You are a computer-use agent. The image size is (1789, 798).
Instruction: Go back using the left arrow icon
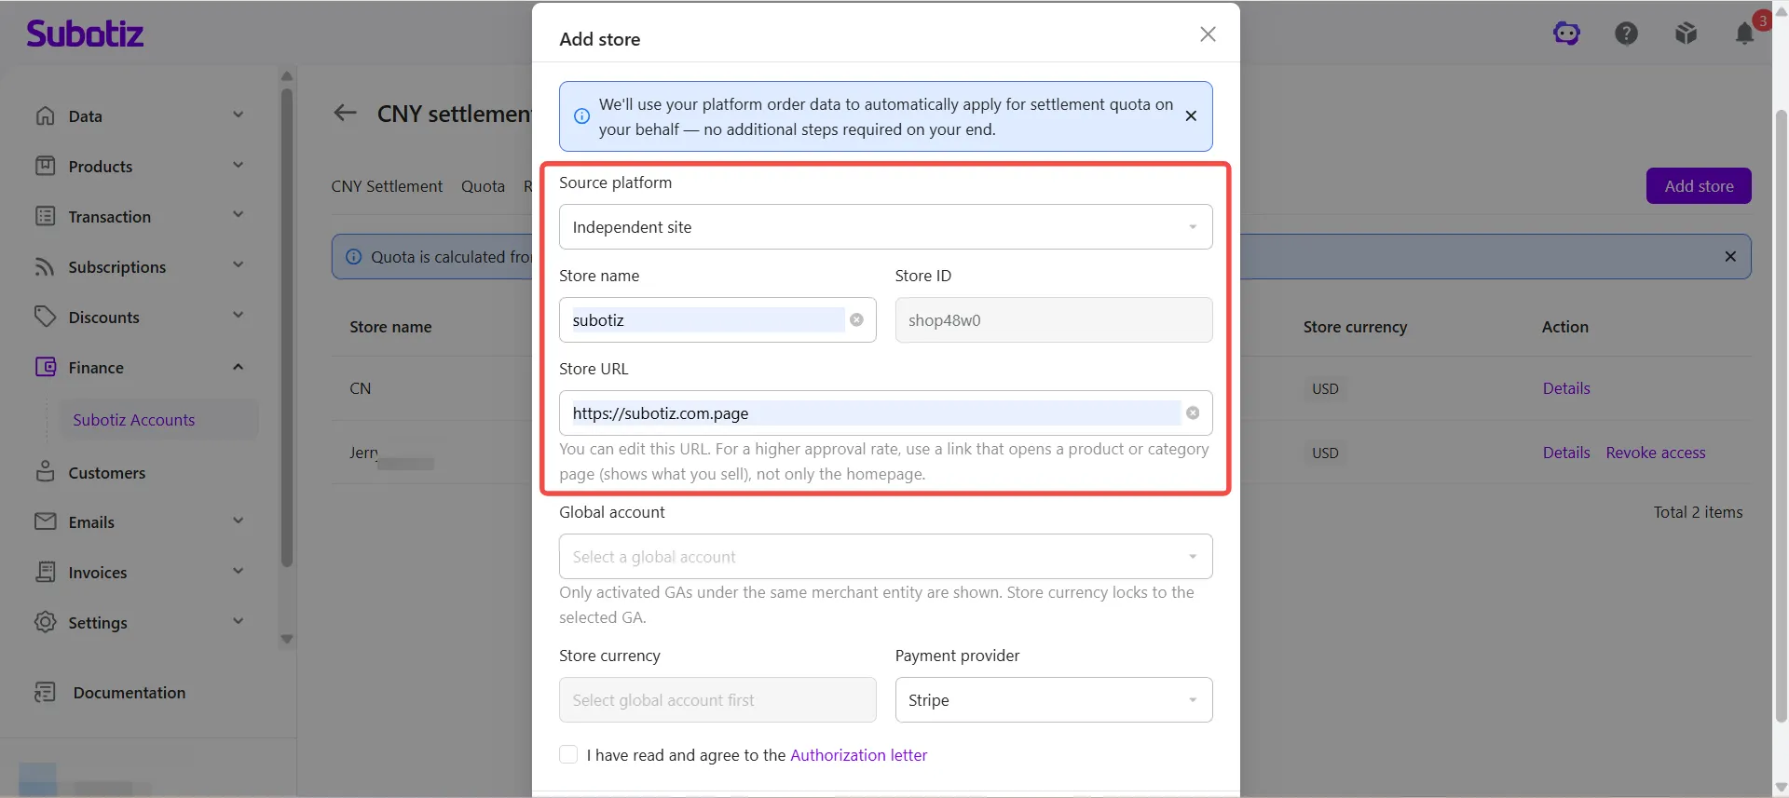click(346, 113)
